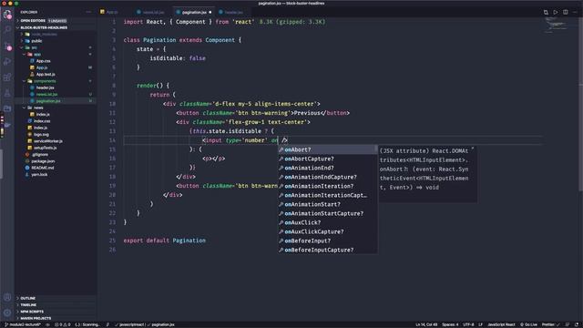Screen dimensions: 583x328
Task: Open the Explorer view in the activity bar
Action: click(7, 15)
